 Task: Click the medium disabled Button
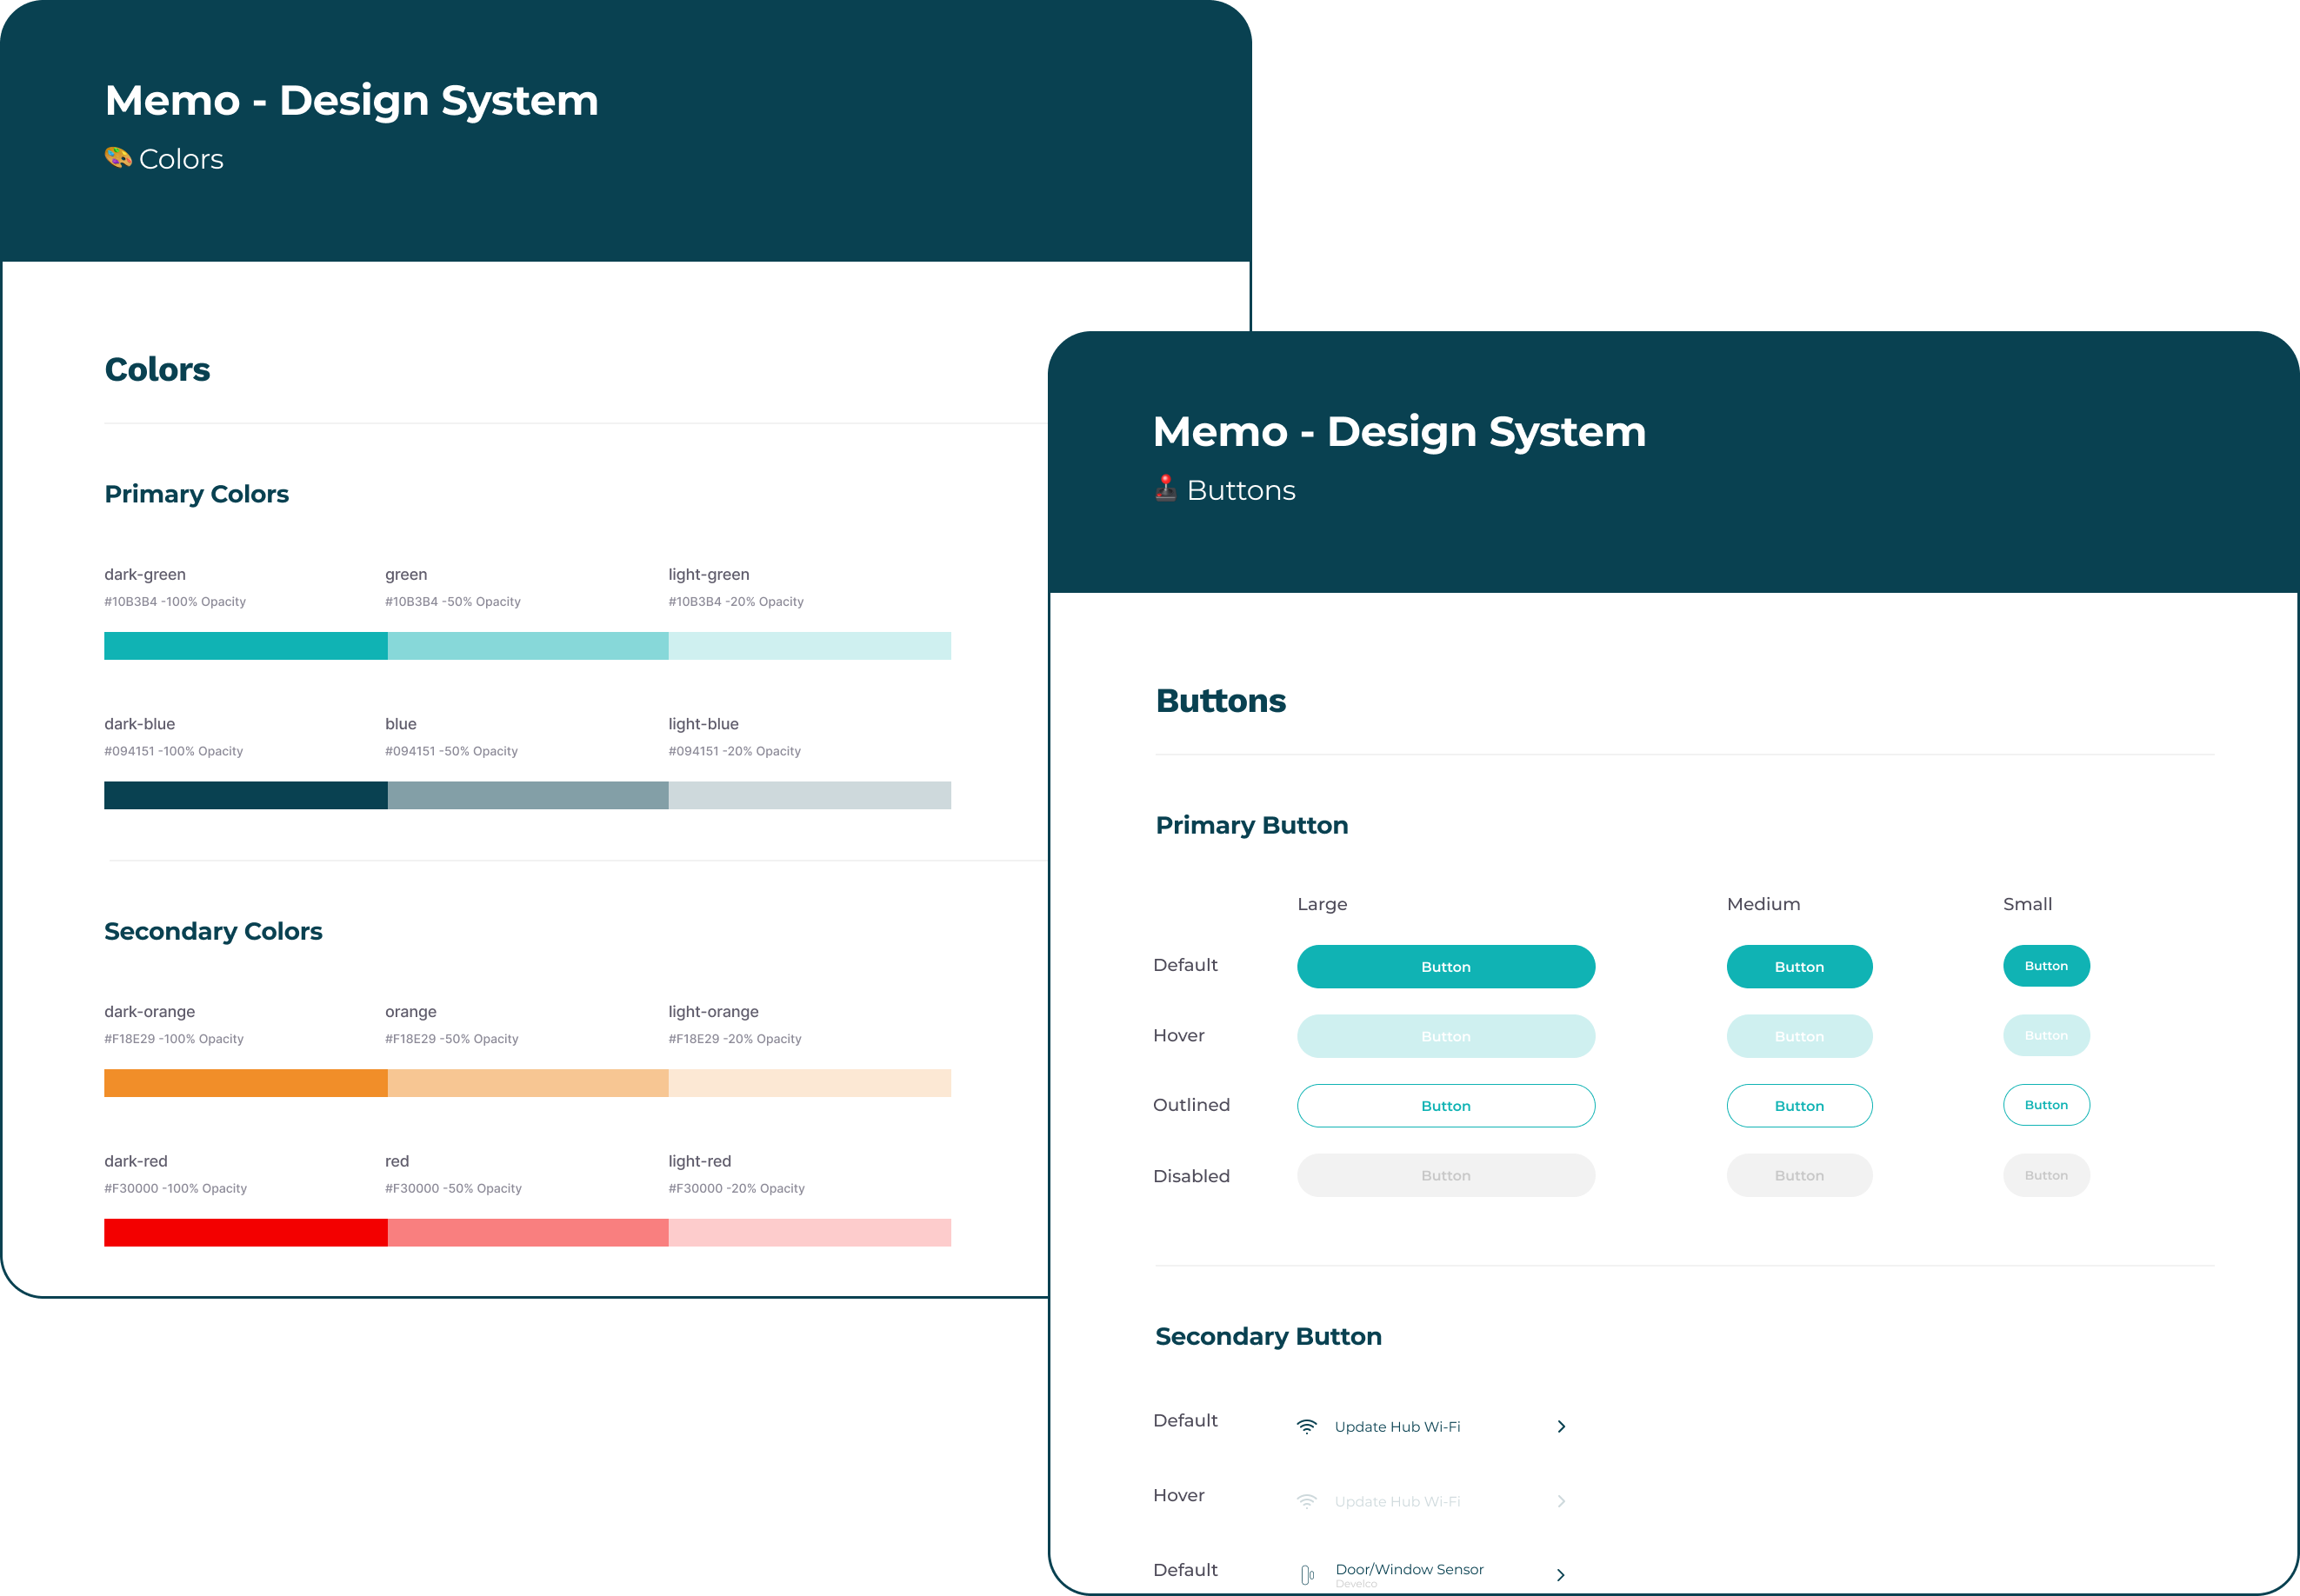coord(1799,1175)
